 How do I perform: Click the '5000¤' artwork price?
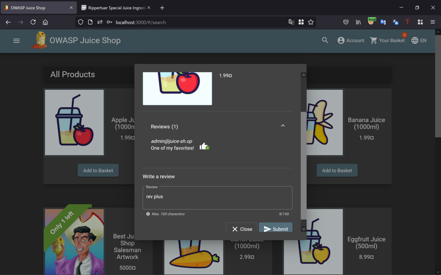pyautogui.click(x=128, y=268)
